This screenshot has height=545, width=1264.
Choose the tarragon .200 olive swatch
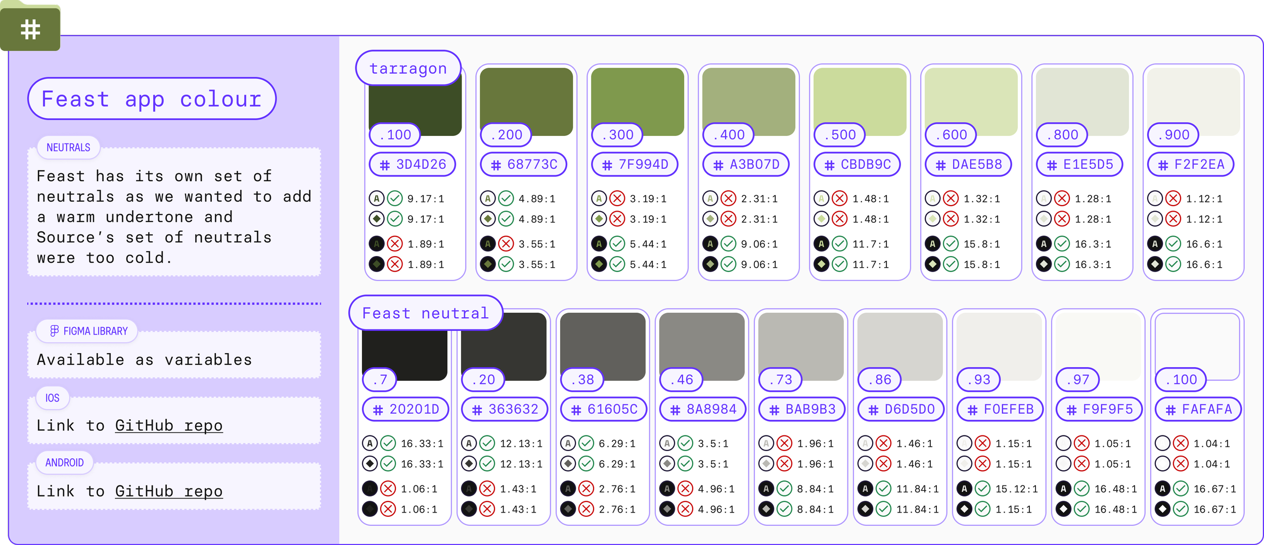pyautogui.click(x=526, y=102)
